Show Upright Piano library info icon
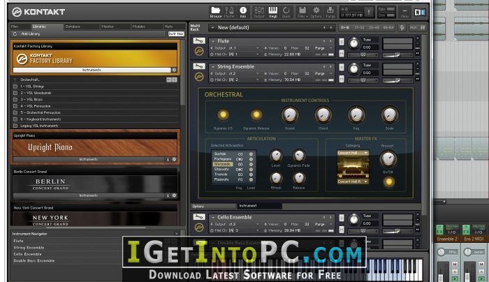Image resolution: width=489 pixels, height=282 pixels. [168, 159]
